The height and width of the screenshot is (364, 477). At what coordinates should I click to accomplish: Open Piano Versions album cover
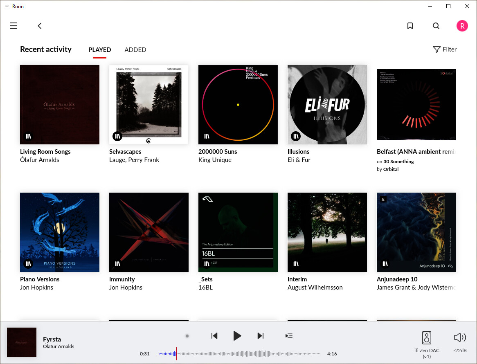coord(60,232)
